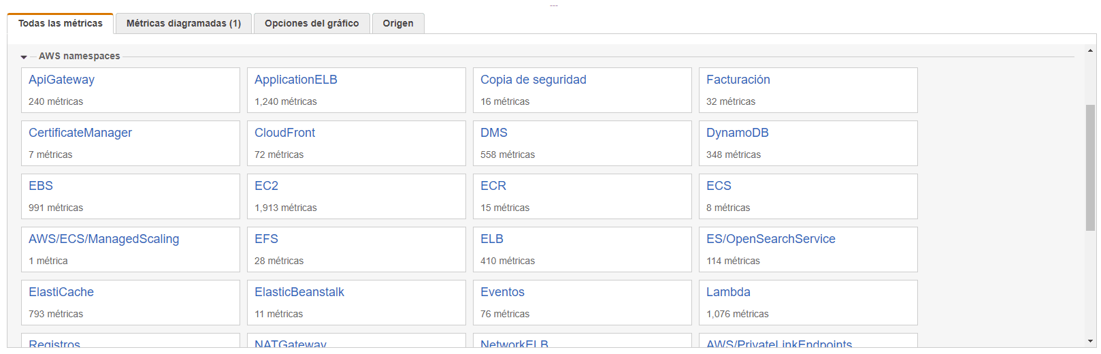This screenshot has height=354, width=1101.
Task: Select the EBS namespace
Action: (x=41, y=186)
